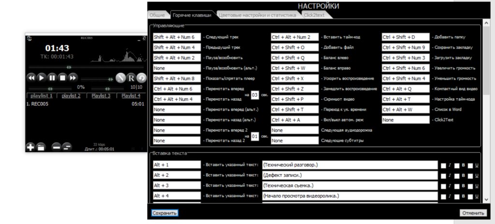Screen dimensions: 495x224
Task: Click the Отменить button
Action: (x=472, y=213)
